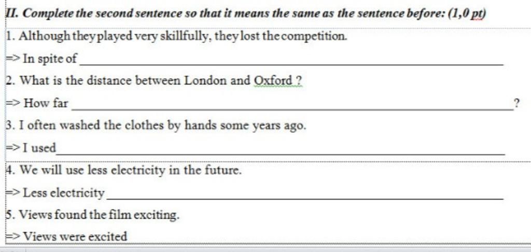Click the prompt text 'In spite of'

tap(50, 59)
